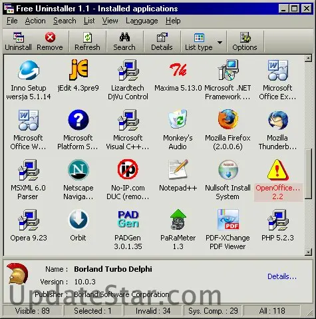Select the jEdit 4.3pre9 icon
Image resolution: width=316 pixels, height=319 pixels.
click(79, 70)
